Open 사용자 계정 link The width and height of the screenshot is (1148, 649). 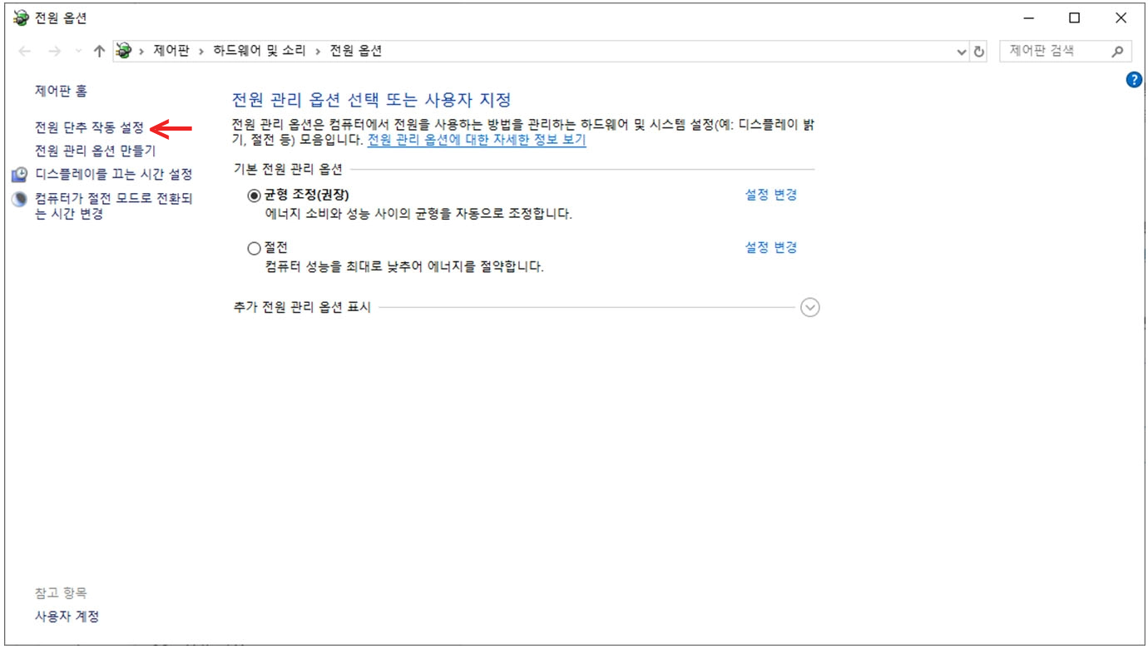tap(67, 617)
